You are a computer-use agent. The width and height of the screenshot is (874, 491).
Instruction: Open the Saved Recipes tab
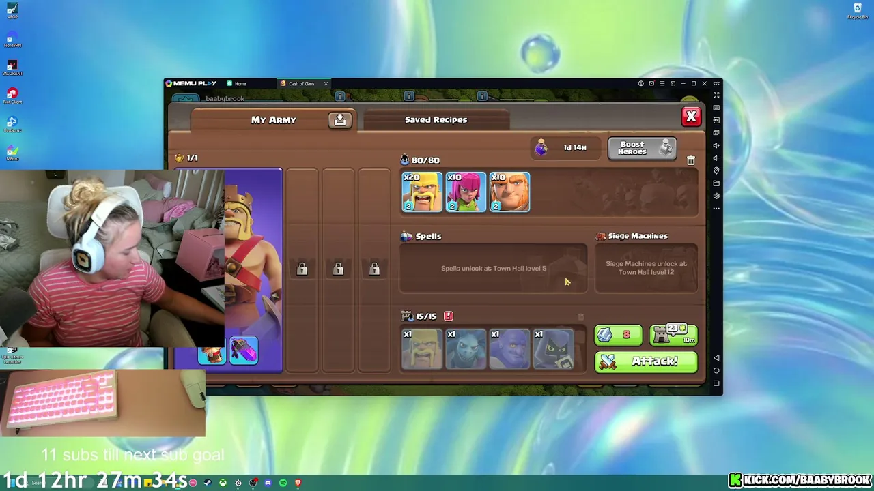click(x=436, y=119)
